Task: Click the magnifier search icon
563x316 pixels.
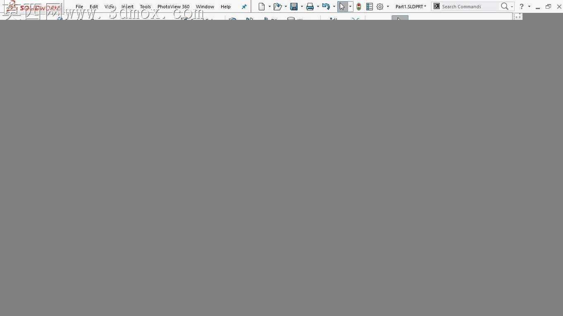Action: click(504, 6)
